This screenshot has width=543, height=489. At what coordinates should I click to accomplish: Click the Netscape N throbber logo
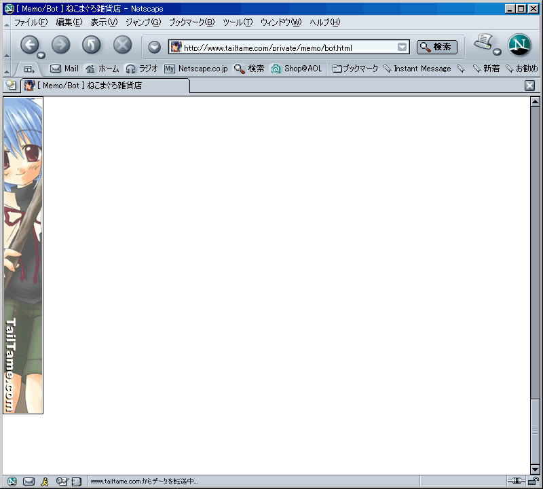(519, 45)
